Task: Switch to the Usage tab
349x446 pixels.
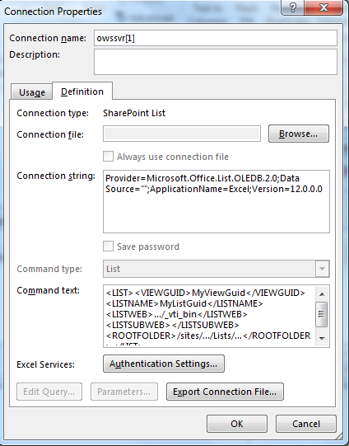Action: [32, 92]
